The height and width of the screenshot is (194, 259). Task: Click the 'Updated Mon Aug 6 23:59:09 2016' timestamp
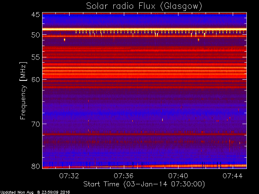click(35, 192)
